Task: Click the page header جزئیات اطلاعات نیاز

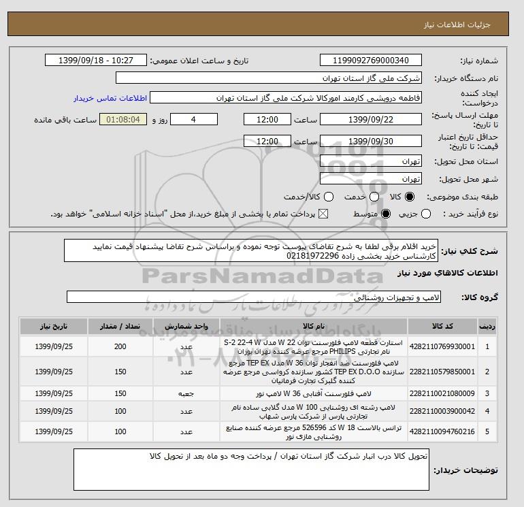Action: click(457, 24)
